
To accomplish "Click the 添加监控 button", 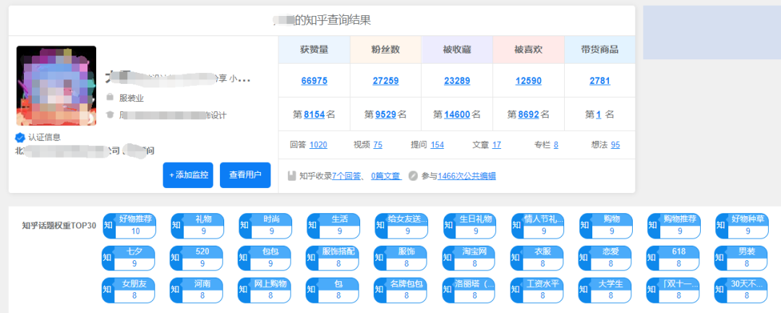I will click(188, 175).
